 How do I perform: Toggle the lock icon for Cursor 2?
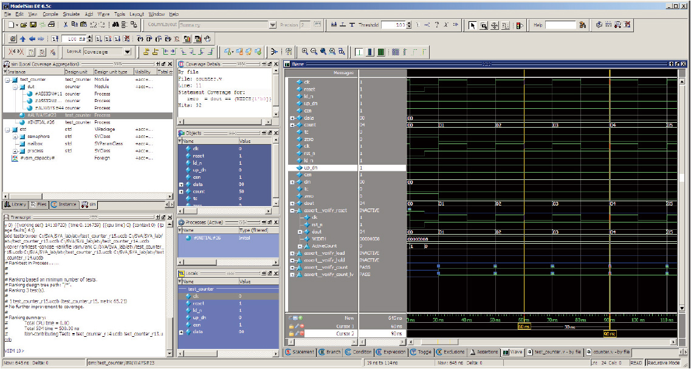(x=291, y=334)
